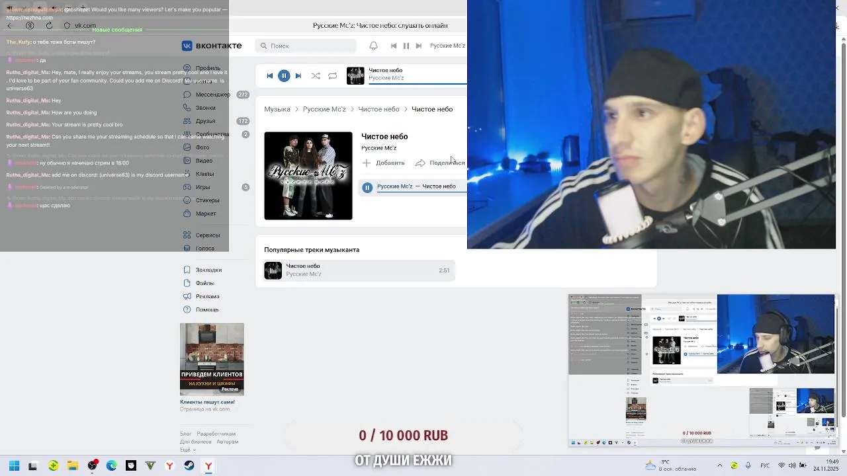Open Голоса in sidebar
847x476 pixels.
pos(204,249)
